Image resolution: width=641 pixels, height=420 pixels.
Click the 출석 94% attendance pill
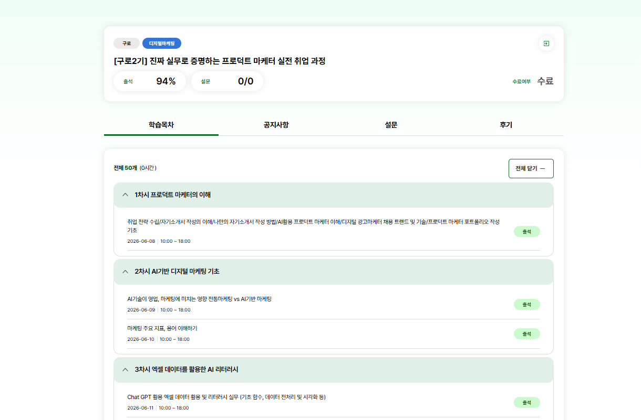[x=150, y=81]
